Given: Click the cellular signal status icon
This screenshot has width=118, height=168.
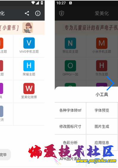Looking at the screenshot, I should tap(37, 3).
